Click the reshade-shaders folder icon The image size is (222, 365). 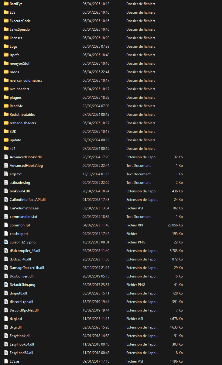pyautogui.click(x=6, y=123)
